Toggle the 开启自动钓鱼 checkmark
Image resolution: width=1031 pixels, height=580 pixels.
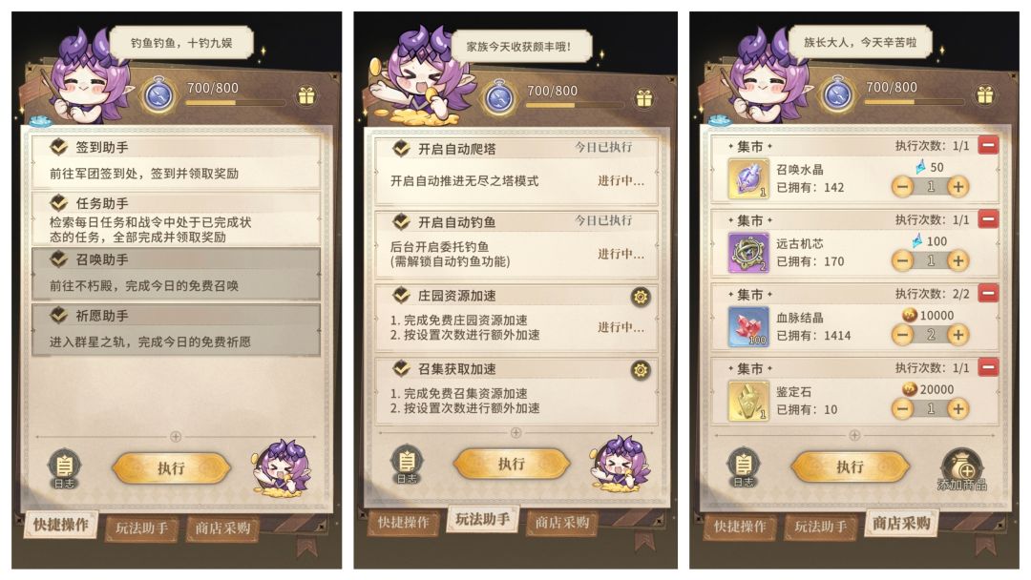pos(401,221)
